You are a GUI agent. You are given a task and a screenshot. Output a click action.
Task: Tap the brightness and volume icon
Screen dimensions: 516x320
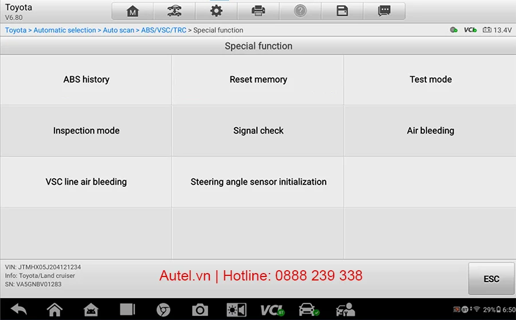236,310
